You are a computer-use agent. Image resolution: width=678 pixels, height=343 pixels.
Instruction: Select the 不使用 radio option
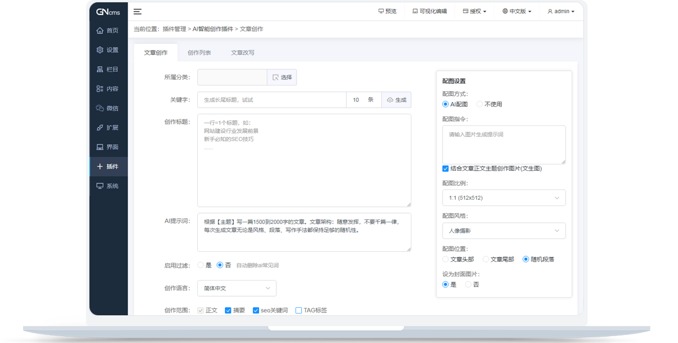pos(480,105)
